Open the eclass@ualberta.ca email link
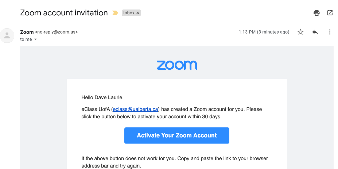 135,109
